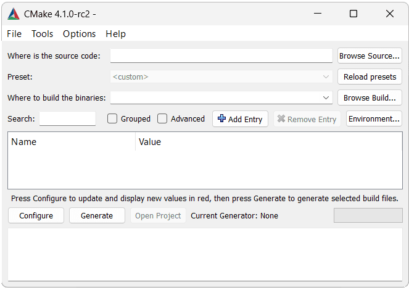Click the progress bar beside Current Generator

tap(368, 215)
